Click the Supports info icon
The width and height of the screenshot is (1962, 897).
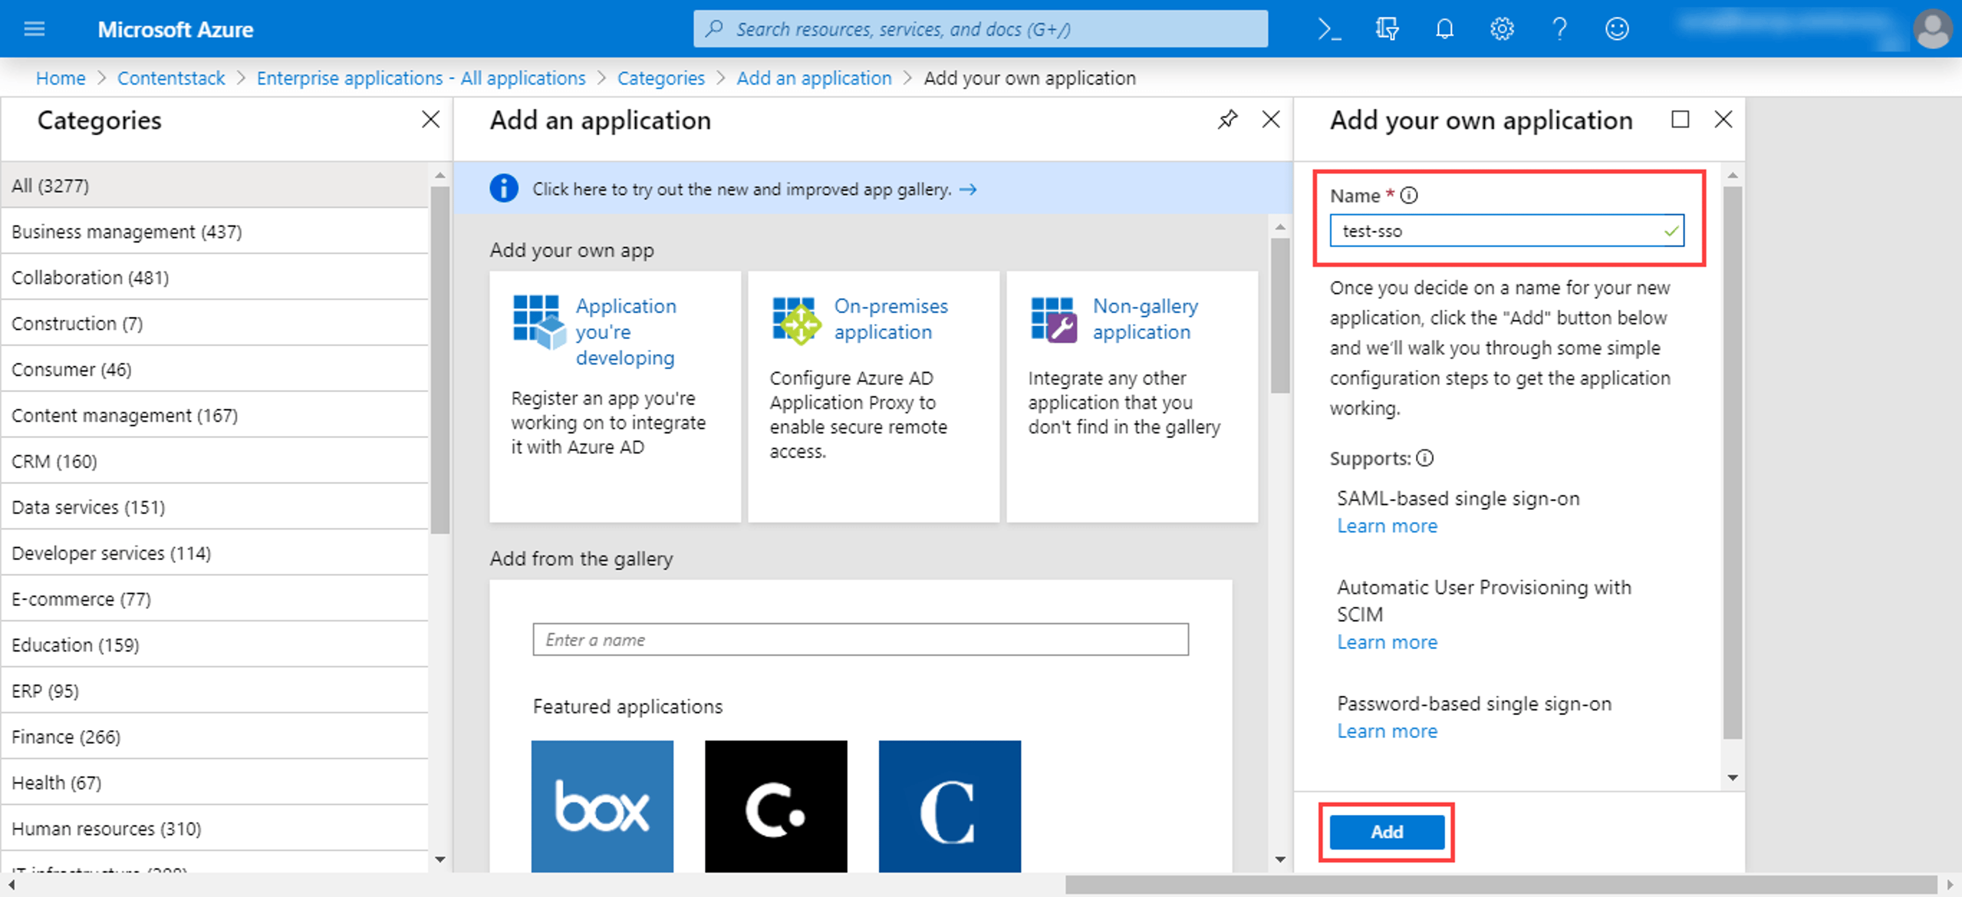click(1424, 458)
